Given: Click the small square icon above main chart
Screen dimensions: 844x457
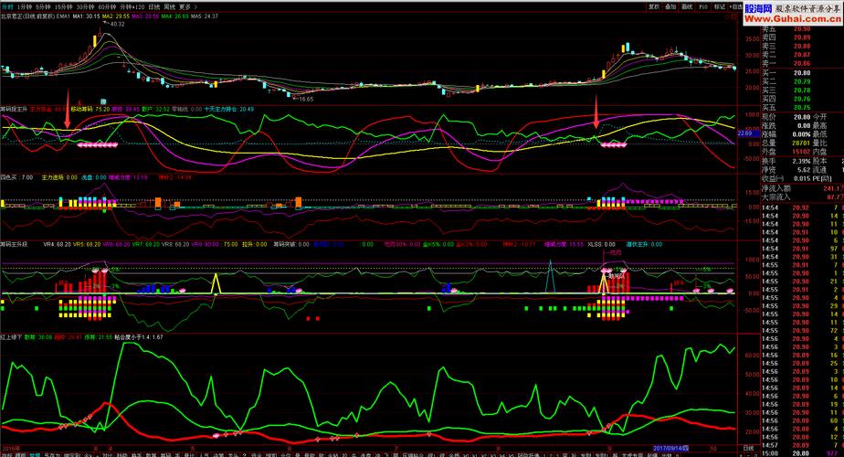Looking at the screenshot, I should coord(734,16).
